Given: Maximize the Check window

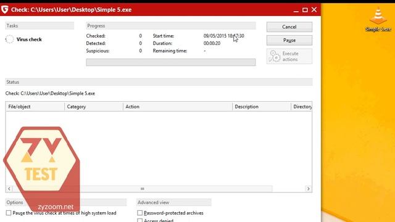Looking at the screenshot, I should [305, 10].
